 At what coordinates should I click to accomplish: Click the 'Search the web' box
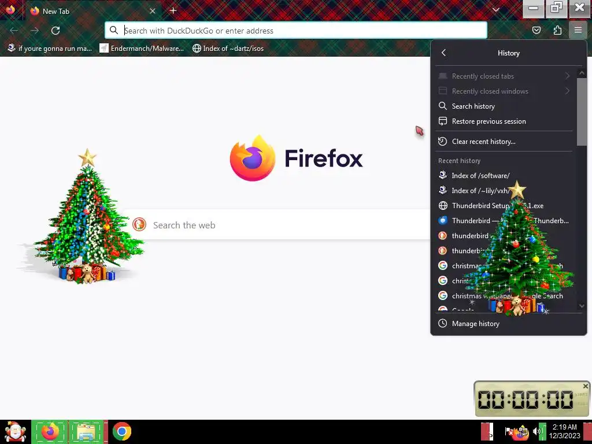pyautogui.click(x=278, y=225)
